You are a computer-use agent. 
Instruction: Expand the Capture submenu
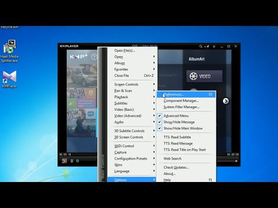(133, 152)
